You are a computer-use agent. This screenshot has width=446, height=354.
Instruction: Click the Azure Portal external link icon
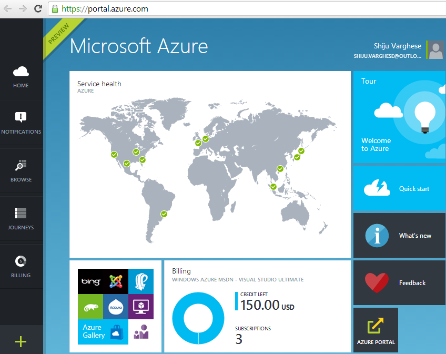pyautogui.click(x=376, y=326)
